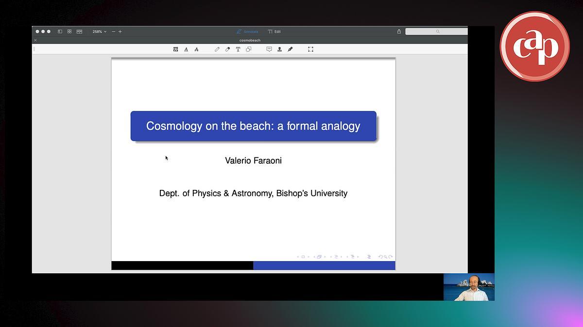Click the share button in toolbar
The width and height of the screenshot is (583, 327).
[x=399, y=31]
